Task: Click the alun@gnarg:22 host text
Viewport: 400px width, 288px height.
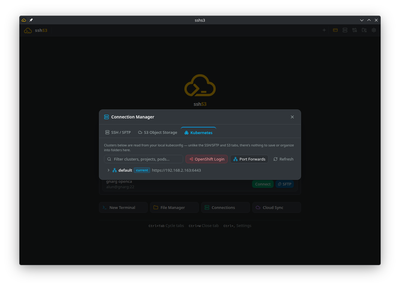Action: point(120,187)
